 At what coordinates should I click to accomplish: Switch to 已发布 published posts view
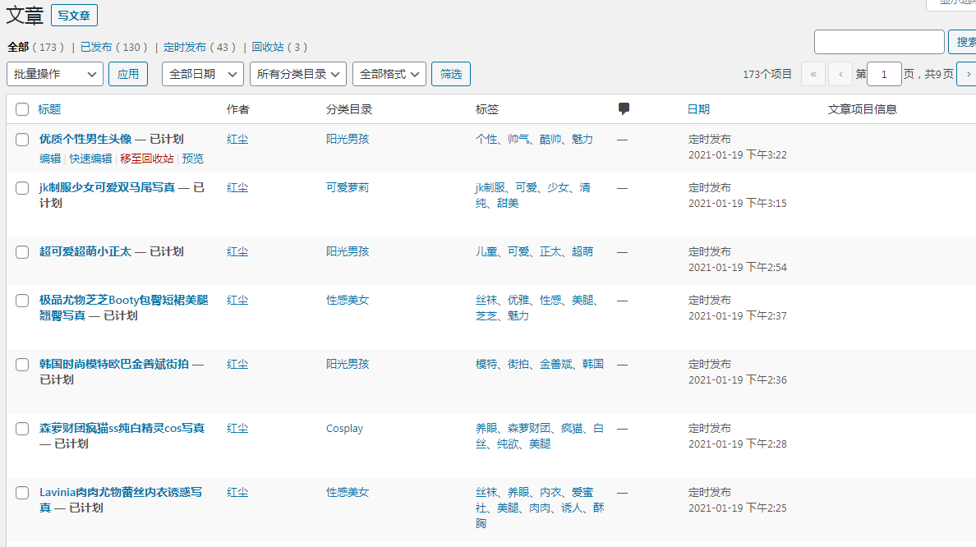click(96, 48)
